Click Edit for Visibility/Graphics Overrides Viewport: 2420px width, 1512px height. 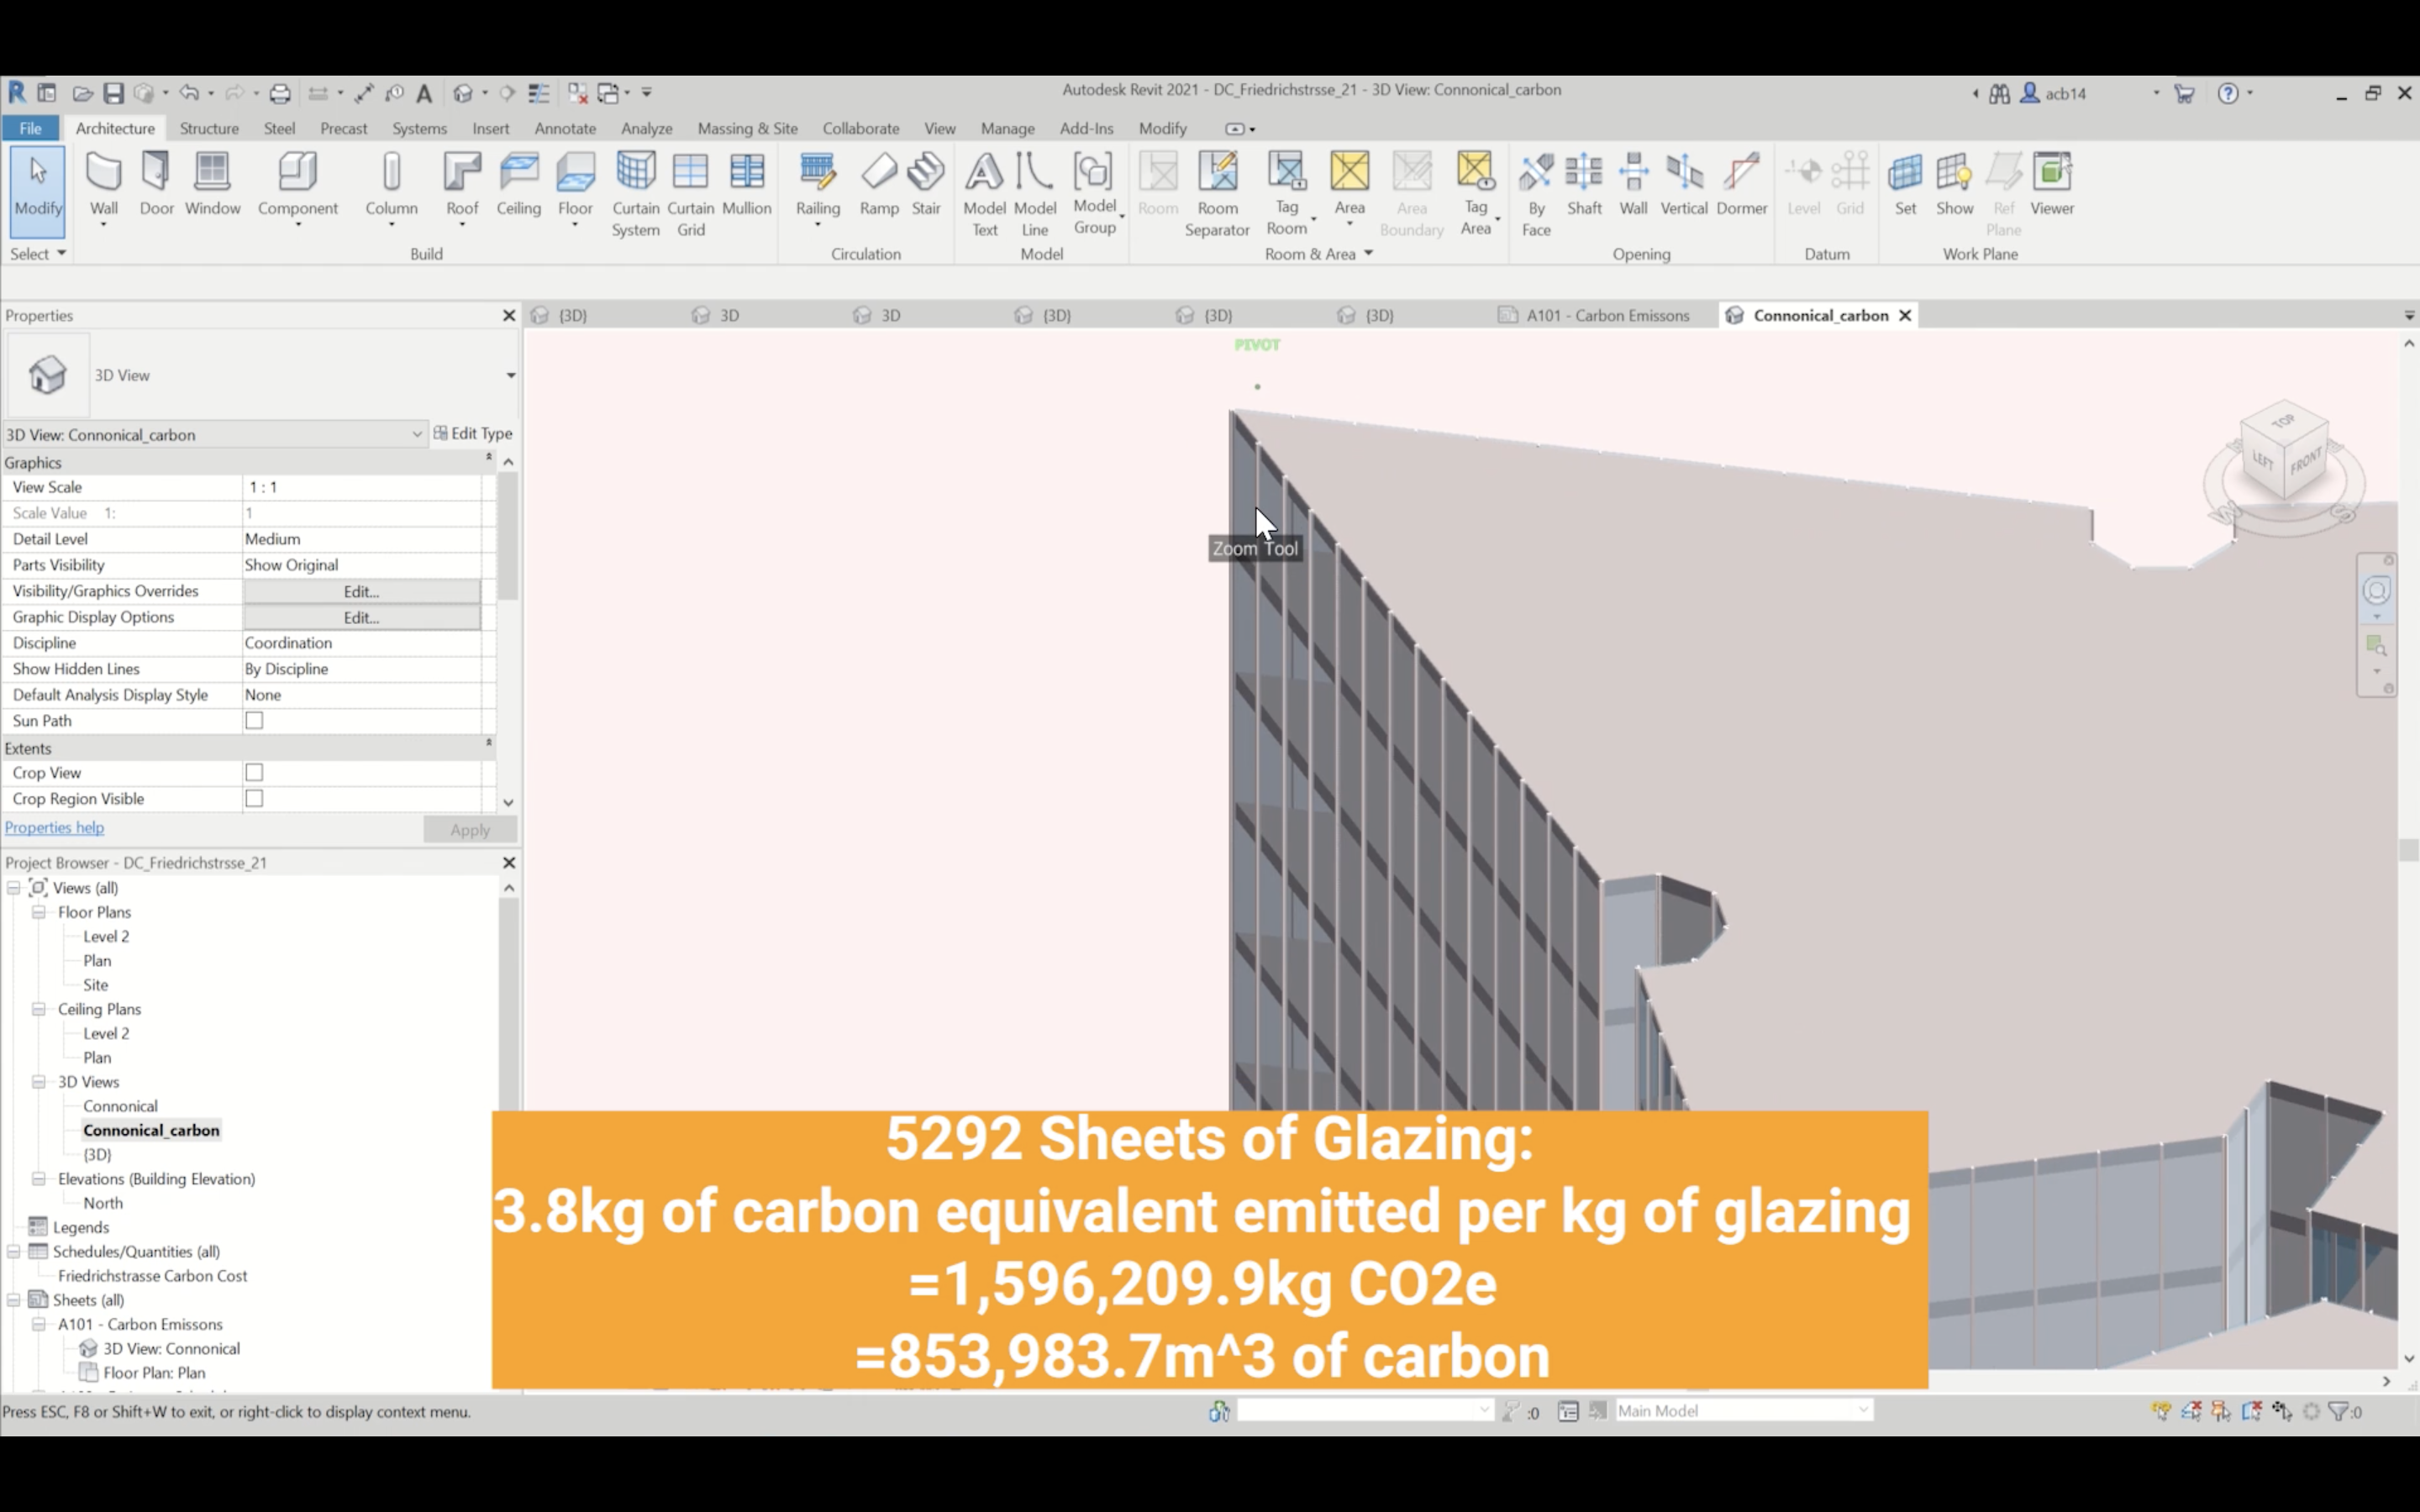[x=361, y=592]
